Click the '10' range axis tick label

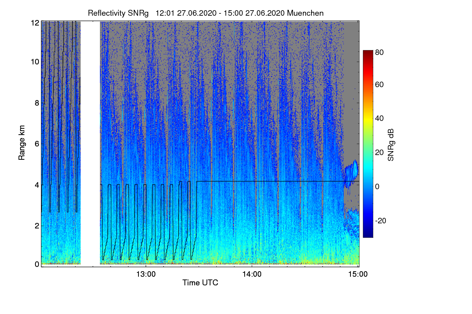click(x=35, y=62)
